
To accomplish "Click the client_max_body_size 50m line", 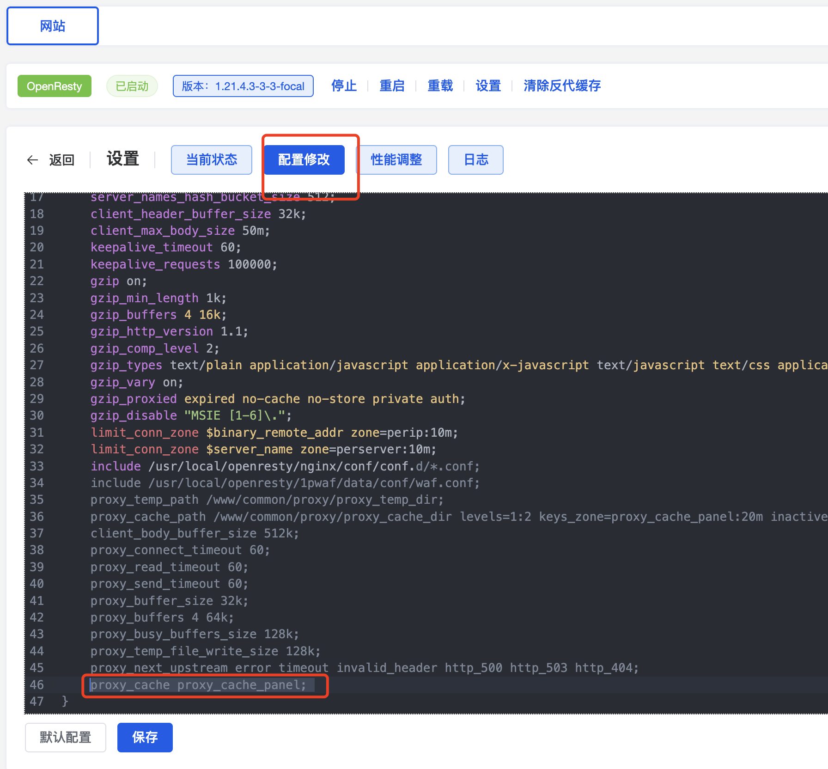I will pyautogui.click(x=180, y=231).
